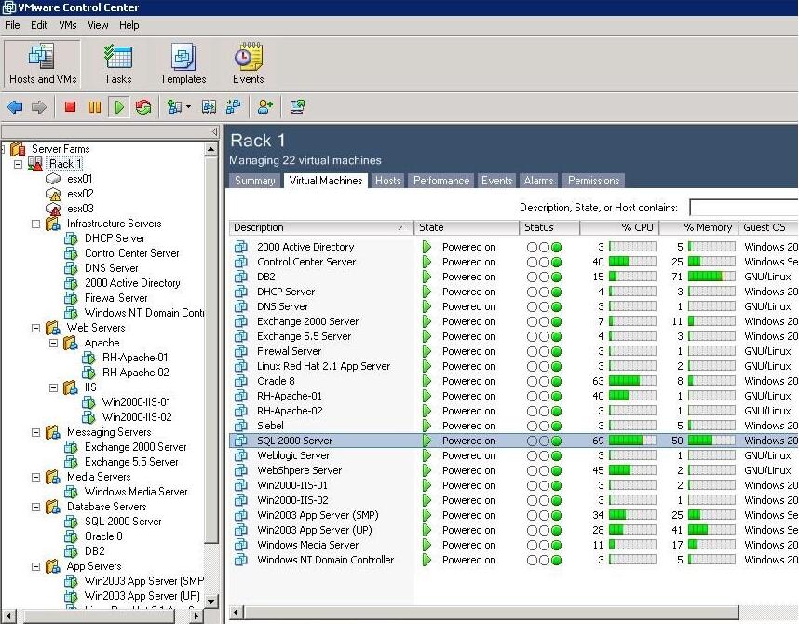Click the Oracle 8 CPU usage bar
The width and height of the screenshot is (799, 624).
[x=632, y=381]
